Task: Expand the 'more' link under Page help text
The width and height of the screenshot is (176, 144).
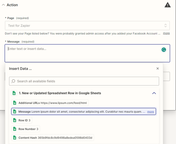Action: click(166, 33)
